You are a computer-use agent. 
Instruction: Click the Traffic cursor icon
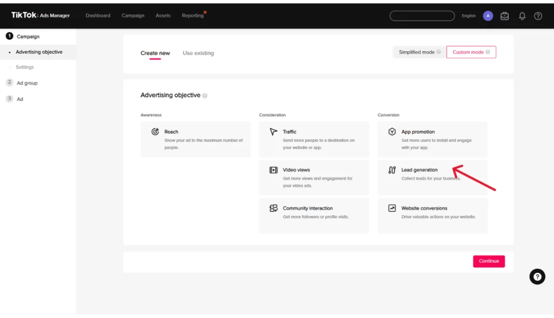[273, 132]
